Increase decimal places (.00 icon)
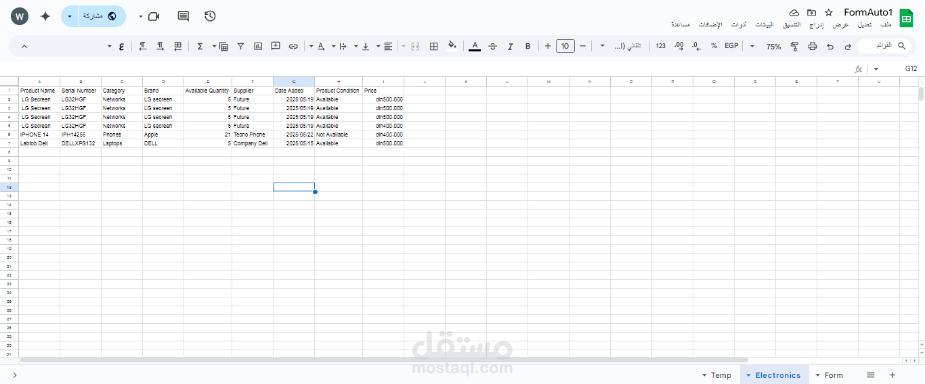The width and height of the screenshot is (925, 384). [x=679, y=46]
